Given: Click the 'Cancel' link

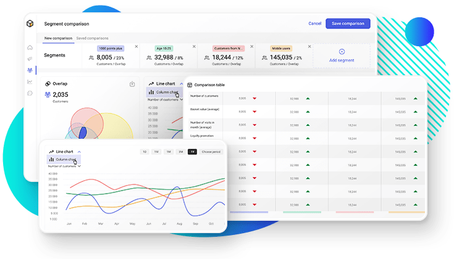Looking at the screenshot, I should click(314, 23).
